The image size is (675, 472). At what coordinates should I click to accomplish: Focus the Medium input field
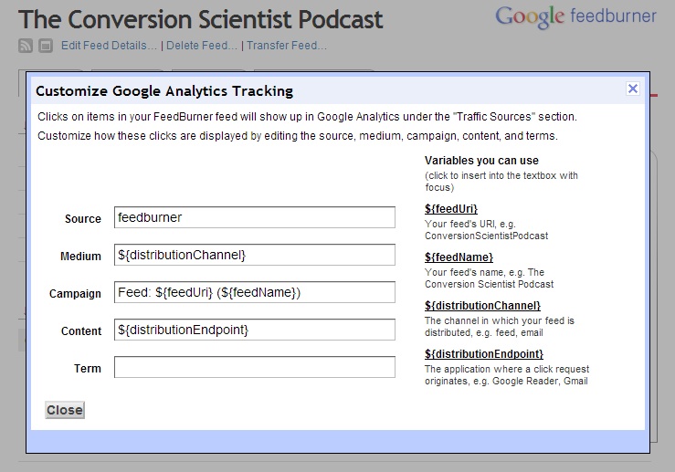[255, 255]
